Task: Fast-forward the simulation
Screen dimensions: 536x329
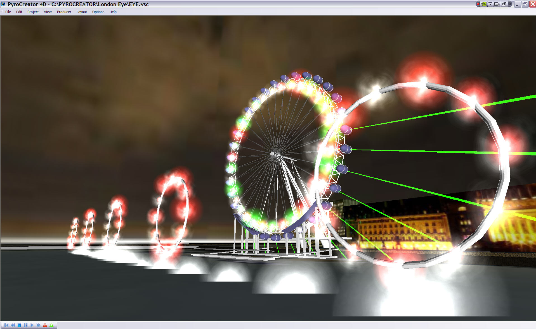Action: click(x=38, y=325)
